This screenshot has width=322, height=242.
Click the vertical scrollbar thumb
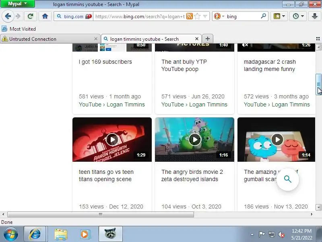pos(318,84)
